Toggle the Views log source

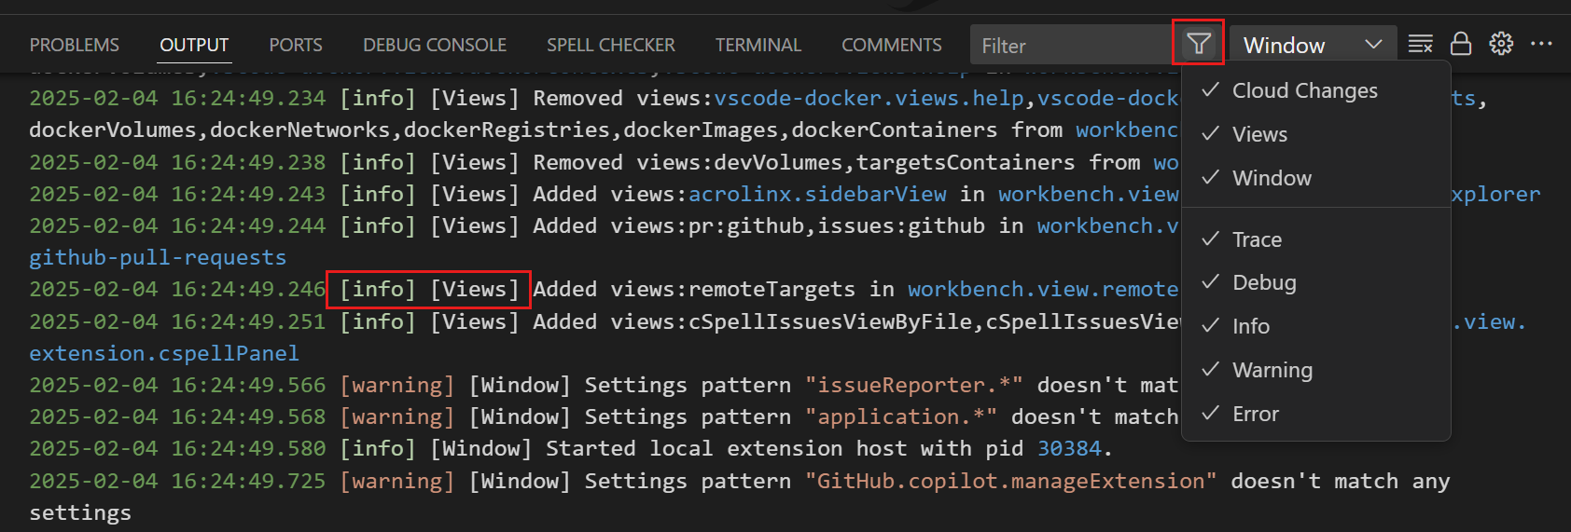[x=1259, y=134]
